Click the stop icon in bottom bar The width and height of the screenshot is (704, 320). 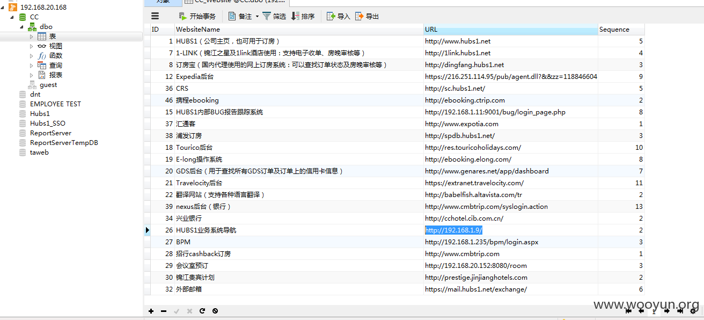coord(215,311)
